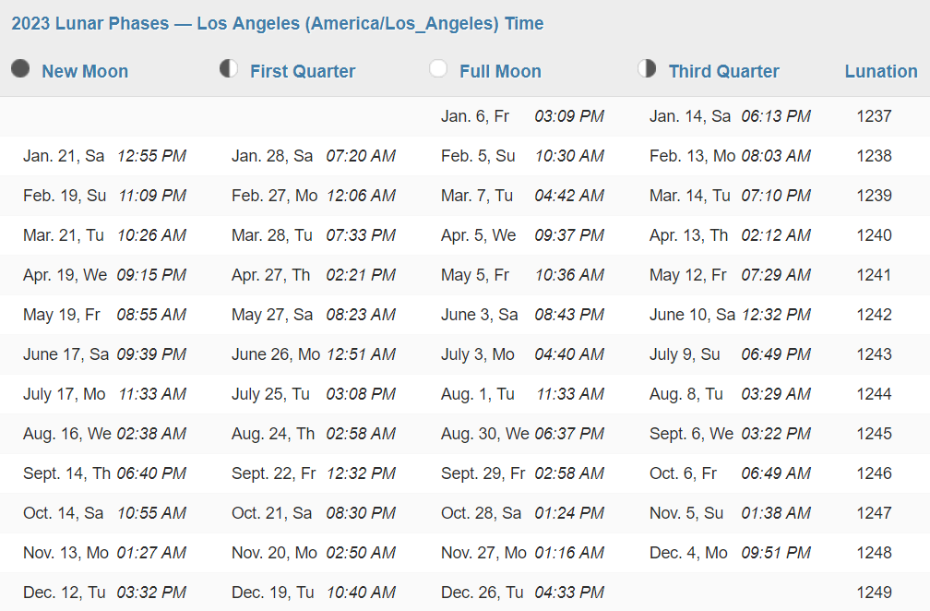This screenshot has height=611, width=930.
Task: Open the Full Moon header link
Action: [500, 71]
